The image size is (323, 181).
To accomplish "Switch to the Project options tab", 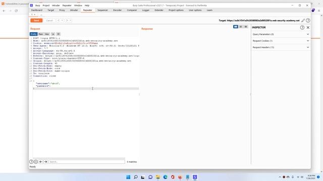I will pyautogui.click(x=176, y=10).
